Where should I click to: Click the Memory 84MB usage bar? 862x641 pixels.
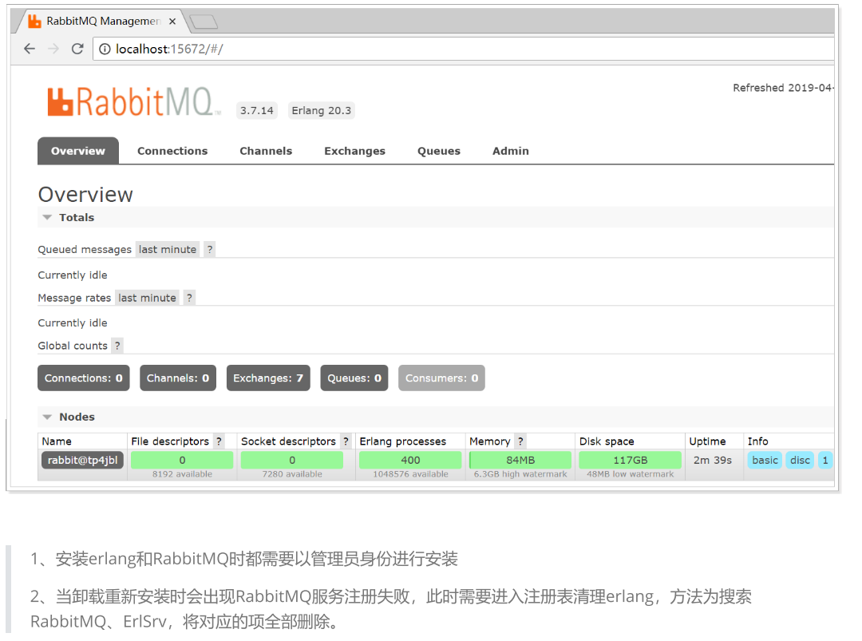coord(520,460)
